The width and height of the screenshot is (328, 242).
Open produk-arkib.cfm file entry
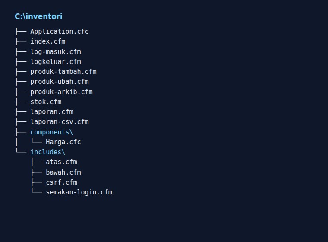pos(61,92)
